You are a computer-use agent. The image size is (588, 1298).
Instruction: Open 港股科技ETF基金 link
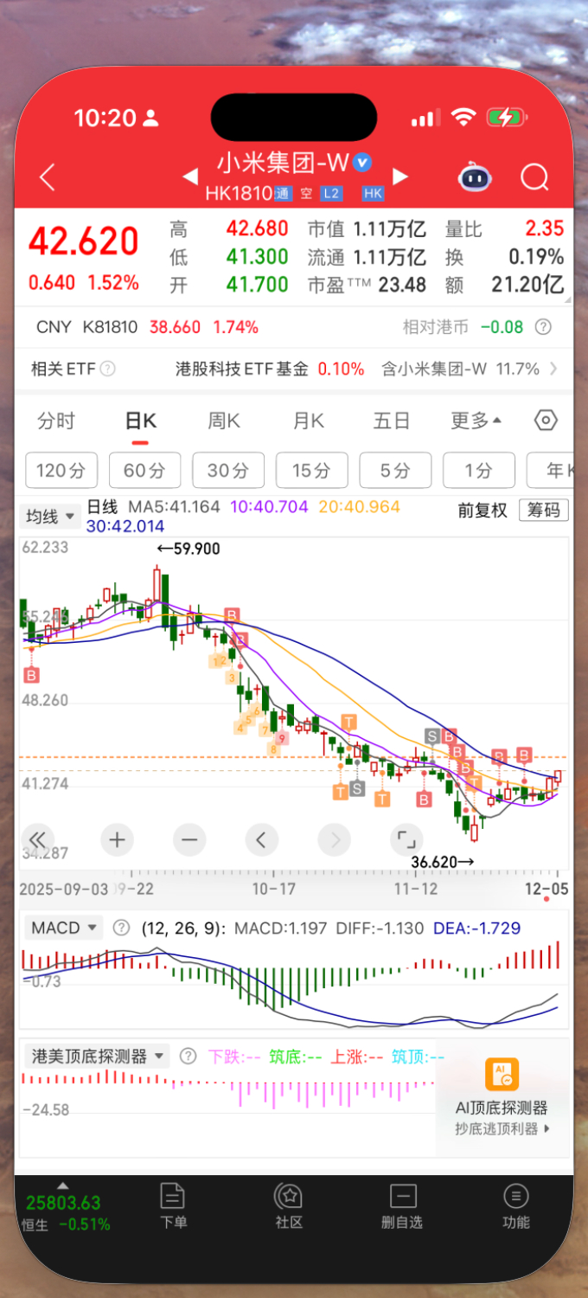click(242, 369)
